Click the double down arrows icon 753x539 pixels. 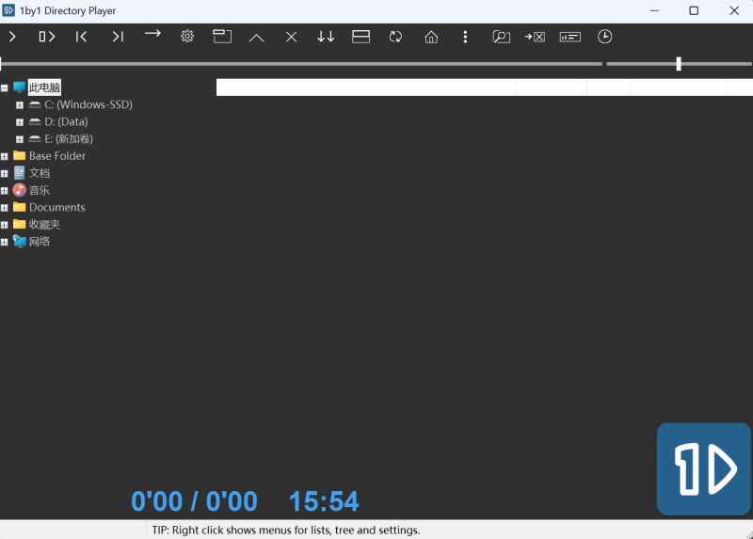click(326, 37)
